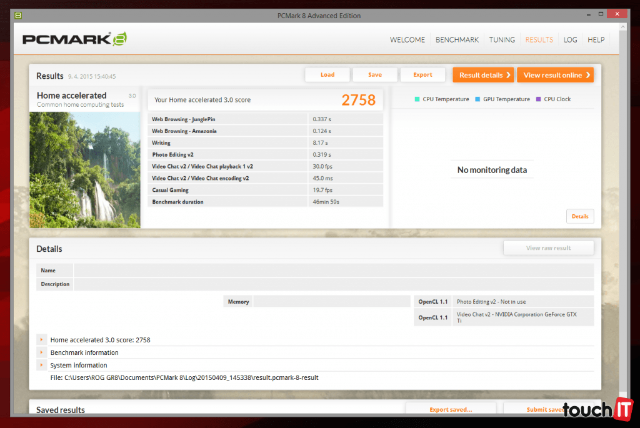The image size is (640, 428).
Task: Switch to the Benchmark tab
Action: click(457, 39)
